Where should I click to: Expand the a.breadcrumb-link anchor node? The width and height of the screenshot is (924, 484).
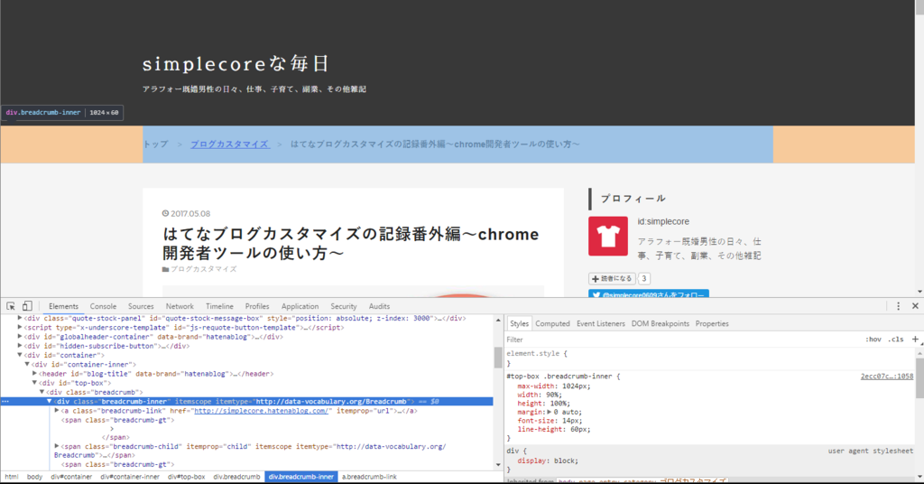pyautogui.click(x=57, y=411)
